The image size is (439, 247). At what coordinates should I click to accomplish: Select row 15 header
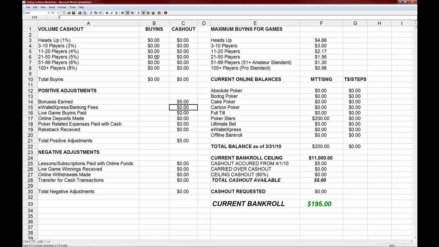point(30,107)
